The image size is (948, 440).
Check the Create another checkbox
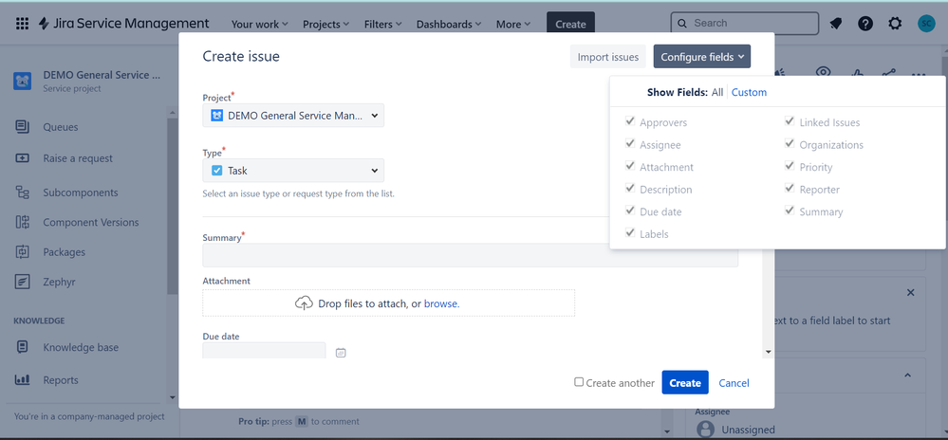[x=579, y=382]
